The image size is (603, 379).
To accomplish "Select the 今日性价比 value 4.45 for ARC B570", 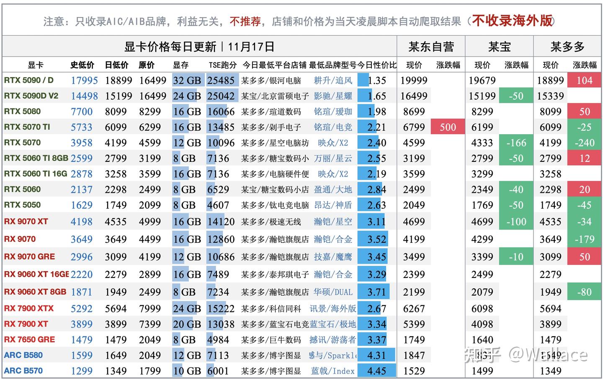I will tap(376, 371).
